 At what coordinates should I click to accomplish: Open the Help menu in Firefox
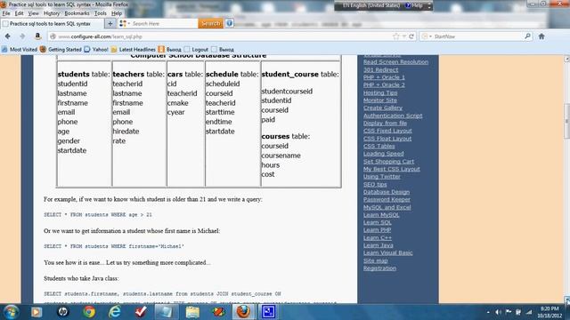pyautogui.click(x=117, y=13)
